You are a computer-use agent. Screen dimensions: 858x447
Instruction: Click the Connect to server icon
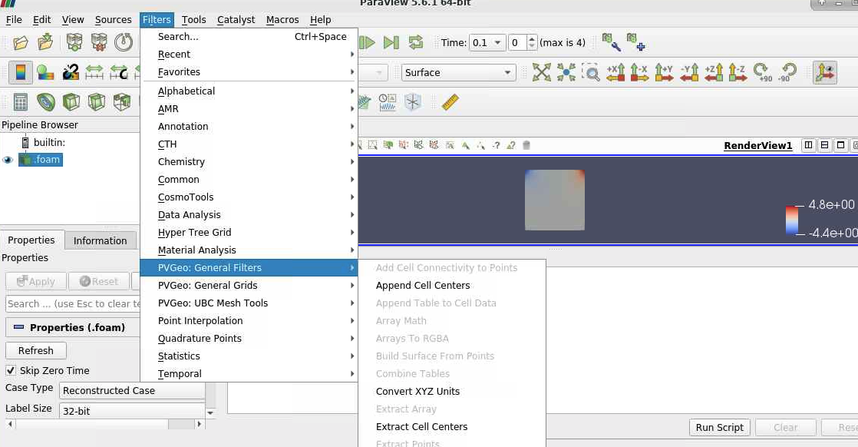coord(74,42)
